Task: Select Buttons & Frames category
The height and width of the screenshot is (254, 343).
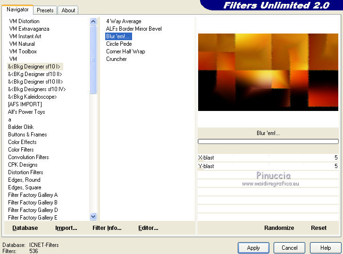Action: tap(27, 135)
